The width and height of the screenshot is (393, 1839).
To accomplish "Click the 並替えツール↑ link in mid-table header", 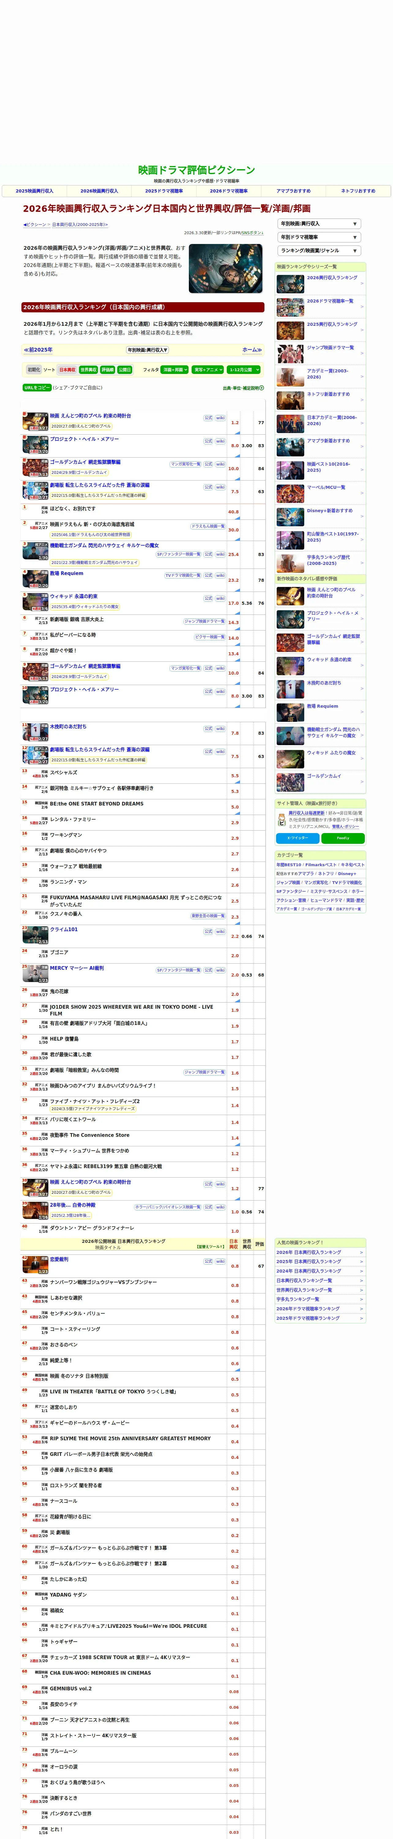I will (x=210, y=1247).
